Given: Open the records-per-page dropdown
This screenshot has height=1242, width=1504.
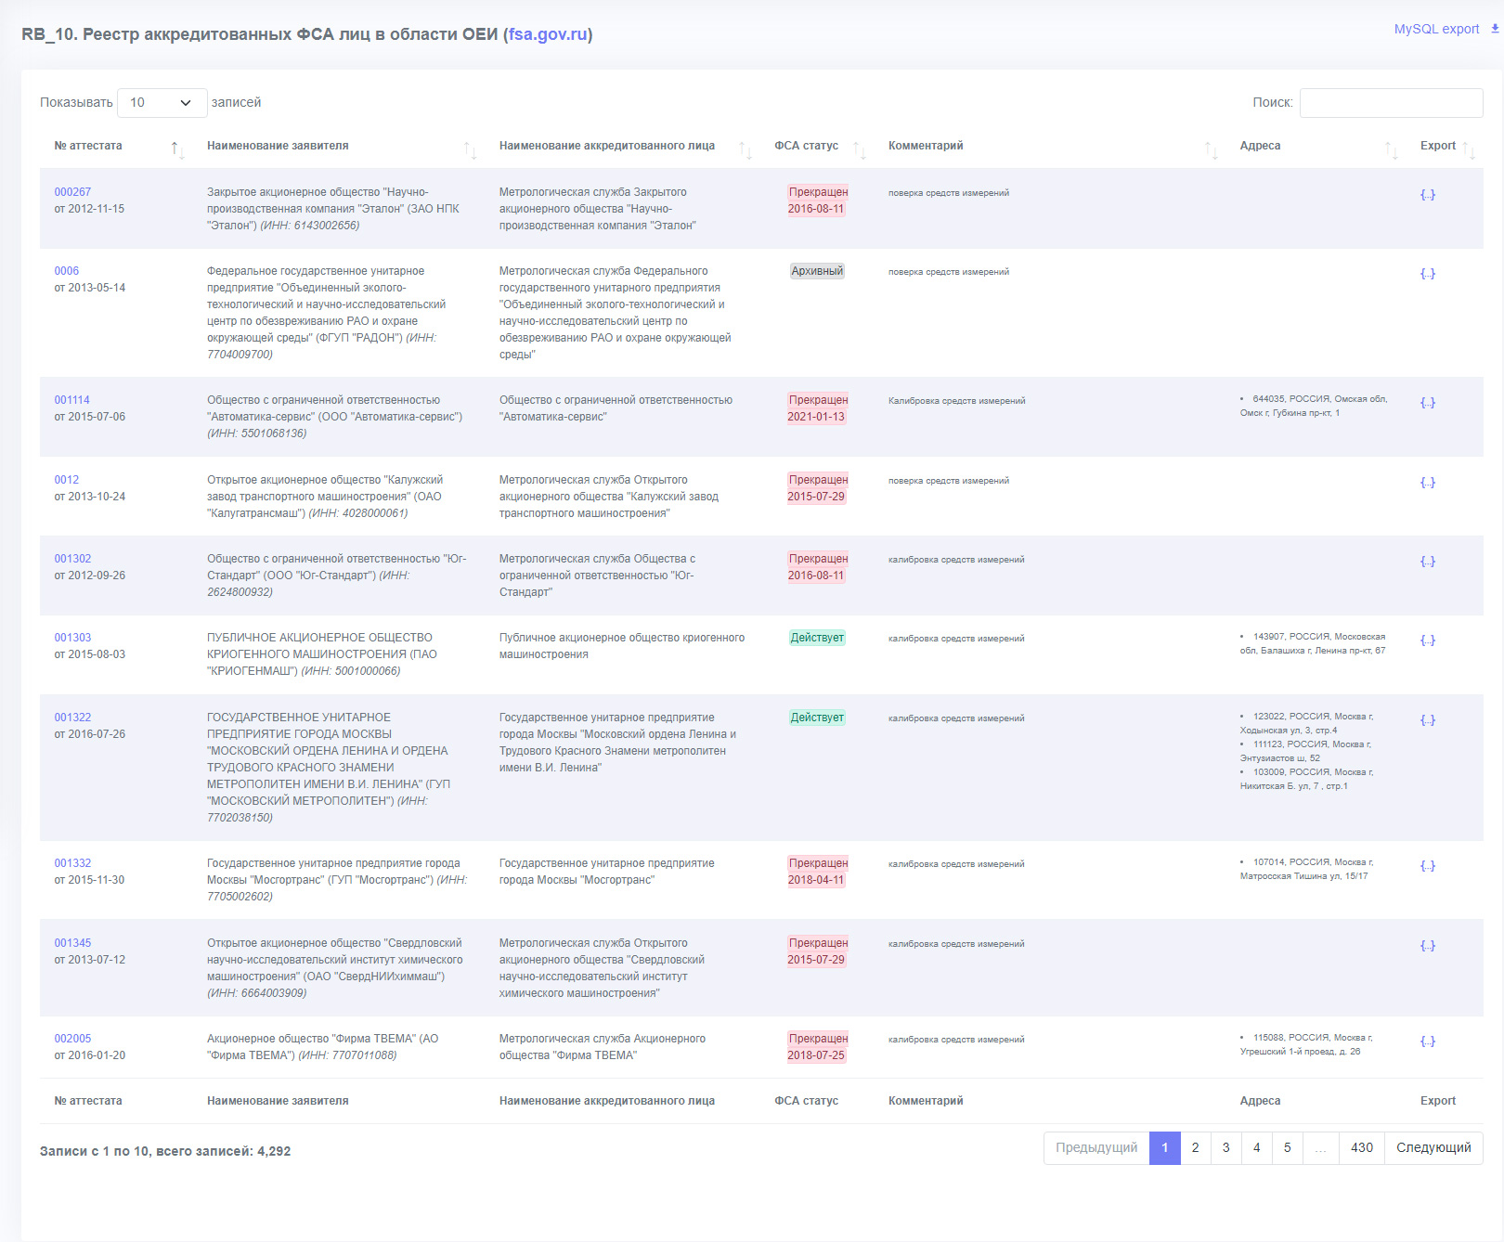Looking at the screenshot, I should (x=162, y=102).
